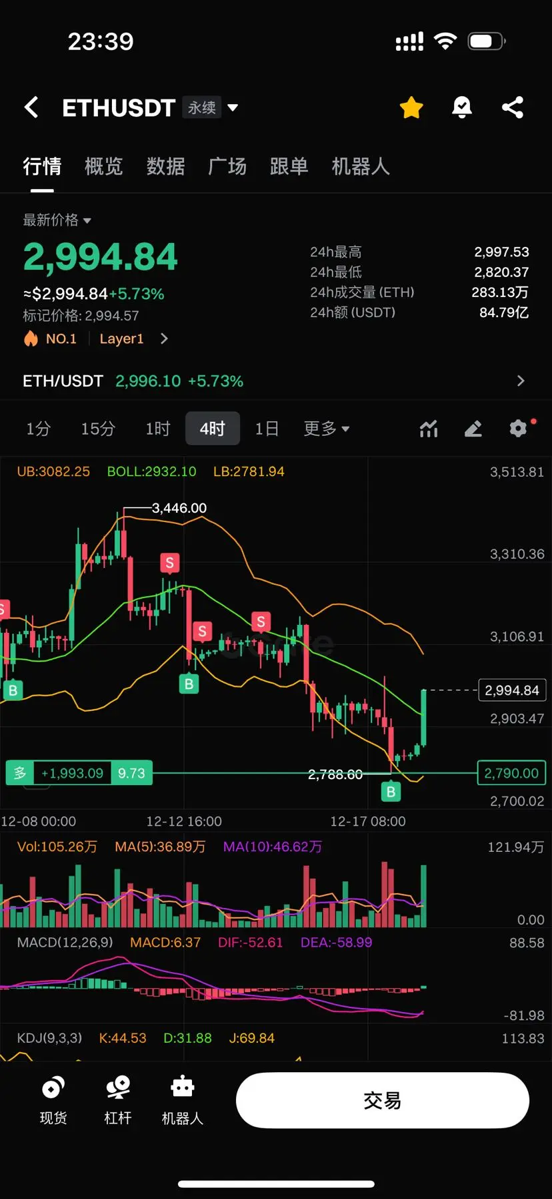Tap the 多 long position label +1,993.09
The width and height of the screenshot is (552, 1199).
coord(79,773)
